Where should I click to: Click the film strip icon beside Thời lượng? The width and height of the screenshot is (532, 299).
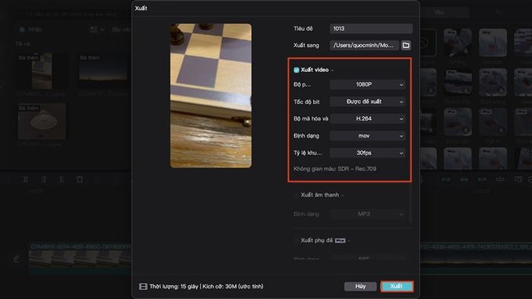pos(143,286)
